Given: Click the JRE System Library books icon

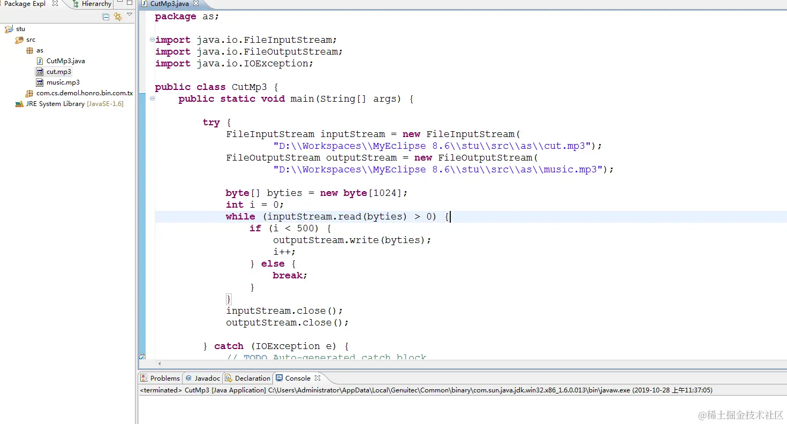Looking at the screenshot, I should click(19, 104).
